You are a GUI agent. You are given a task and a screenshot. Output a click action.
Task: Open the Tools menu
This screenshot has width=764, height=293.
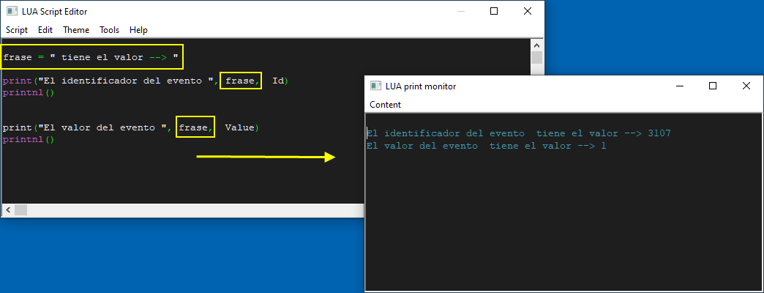point(109,30)
